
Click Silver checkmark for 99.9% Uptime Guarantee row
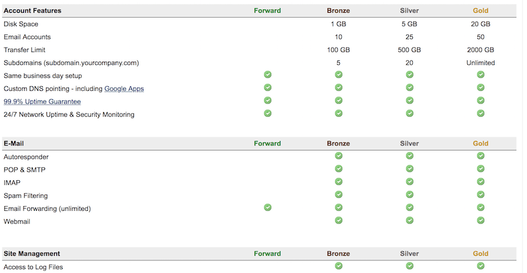410,100
